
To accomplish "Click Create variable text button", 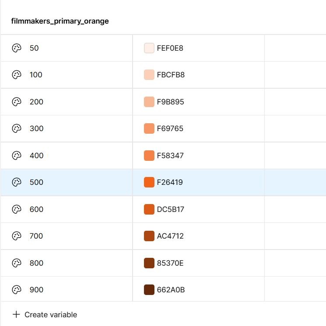I will pyautogui.click(x=51, y=315).
